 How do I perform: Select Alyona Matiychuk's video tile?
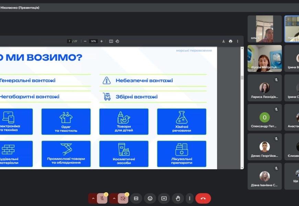[264, 58]
